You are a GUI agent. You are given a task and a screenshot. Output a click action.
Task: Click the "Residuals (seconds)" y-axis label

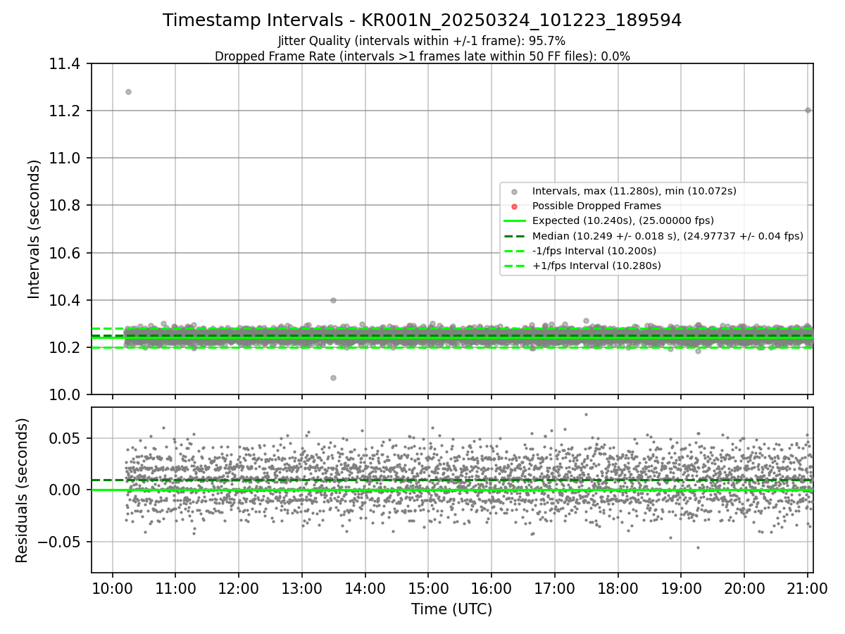tap(22, 490)
